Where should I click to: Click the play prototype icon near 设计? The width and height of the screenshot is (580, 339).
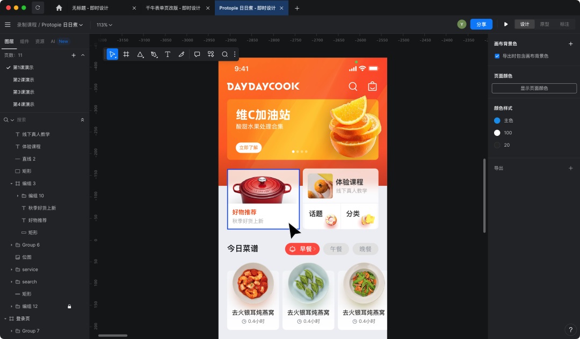505,24
